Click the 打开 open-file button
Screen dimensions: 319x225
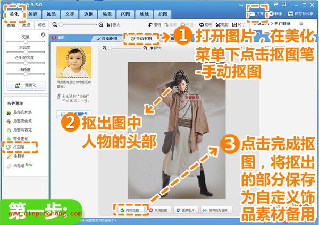(257, 14)
